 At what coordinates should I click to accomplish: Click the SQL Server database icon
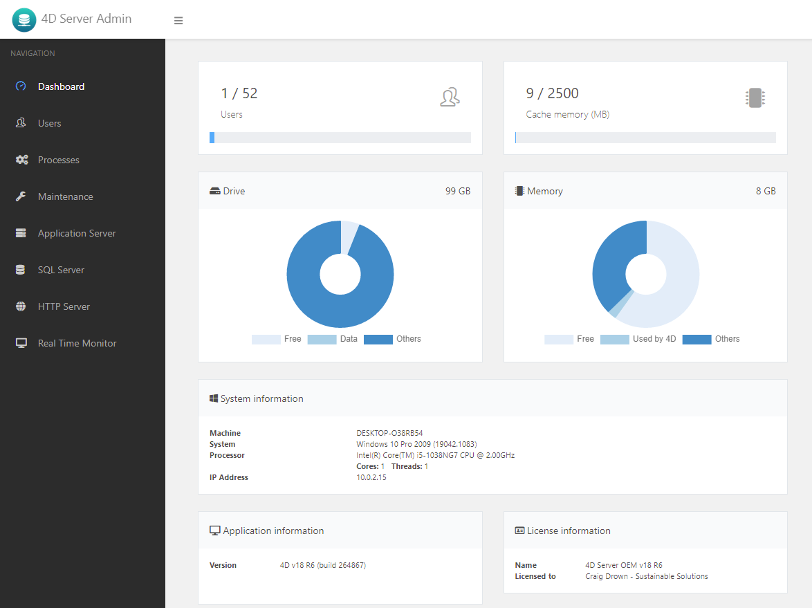pos(21,270)
